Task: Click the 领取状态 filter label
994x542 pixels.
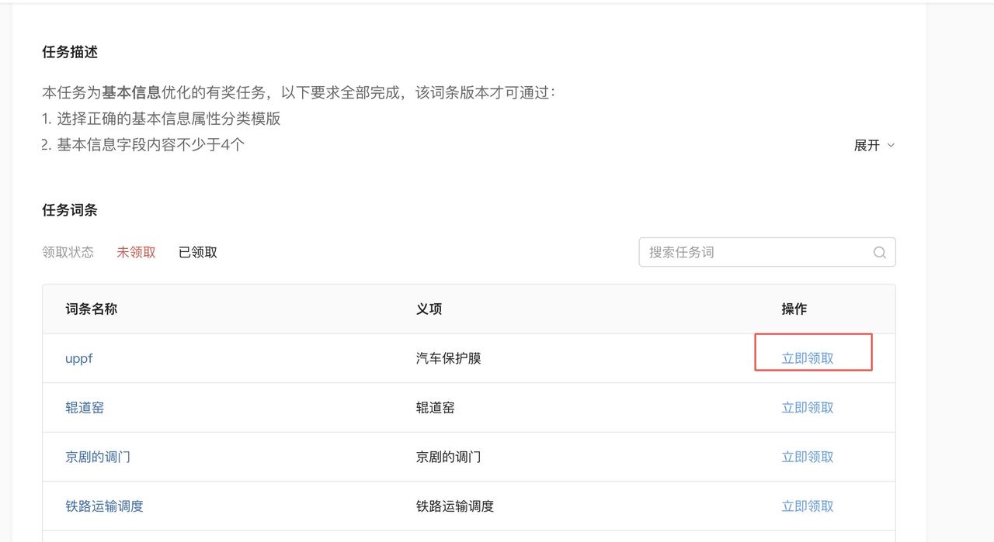Action: point(68,252)
